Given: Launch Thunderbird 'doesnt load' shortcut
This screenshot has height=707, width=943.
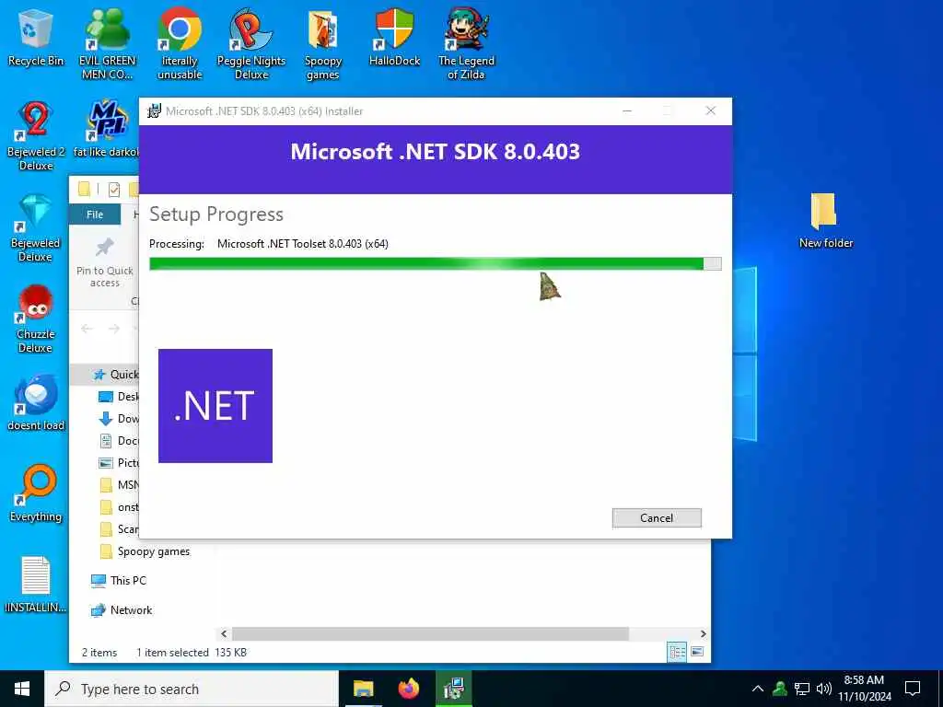Looking at the screenshot, I should tap(36, 403).
